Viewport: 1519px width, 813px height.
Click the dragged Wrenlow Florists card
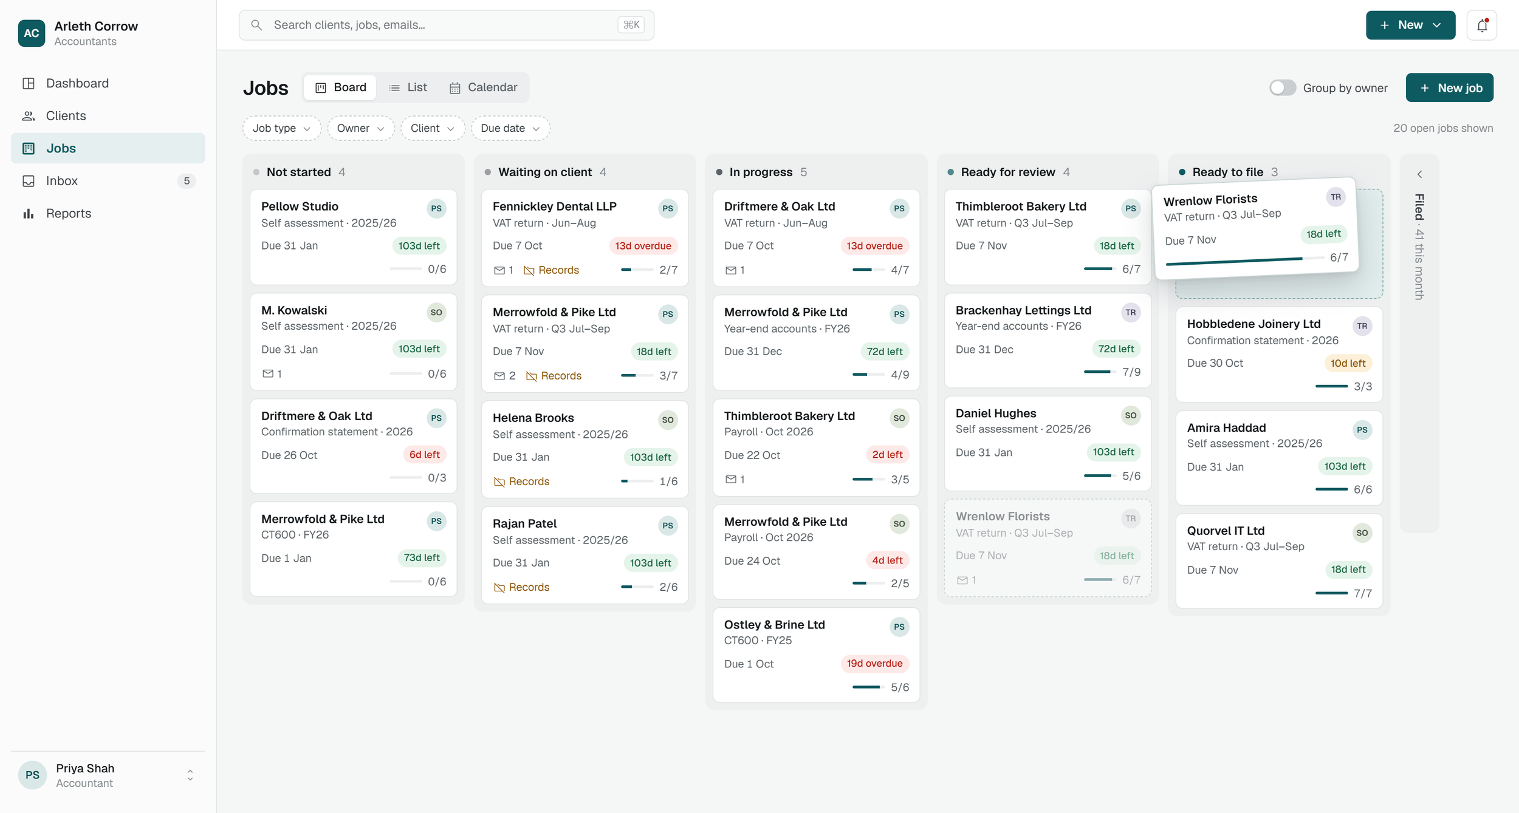tap(1255, 228)
